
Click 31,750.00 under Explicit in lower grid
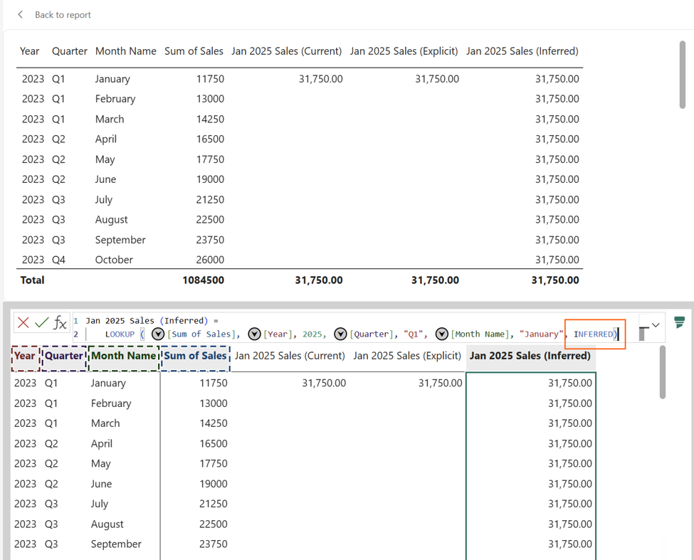click(441, 383)
